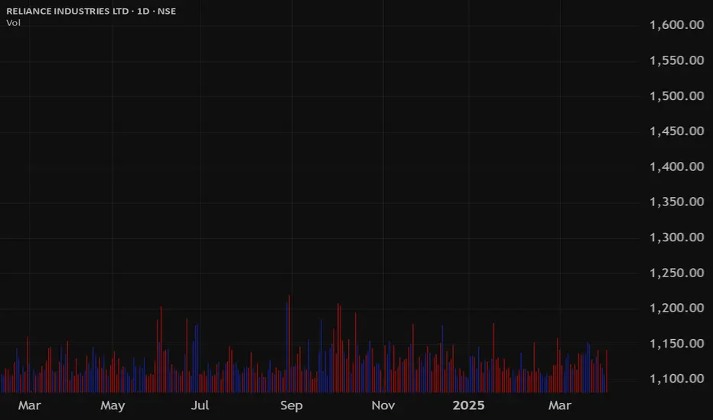Click the Jul label on time axis
The image size is (713, 420).
point(200,405)
